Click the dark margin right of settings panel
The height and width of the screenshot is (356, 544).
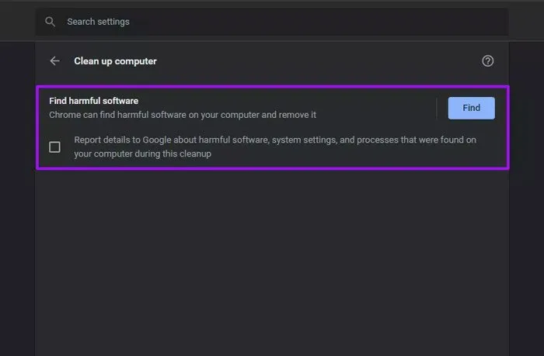pyautogui.click(x=526, y=194)
